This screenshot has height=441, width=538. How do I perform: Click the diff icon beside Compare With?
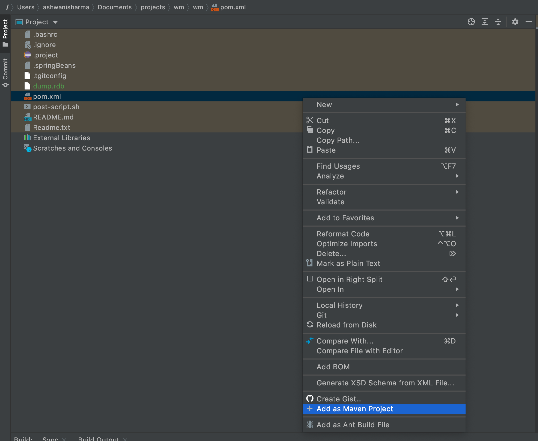(x=310, y=341)
